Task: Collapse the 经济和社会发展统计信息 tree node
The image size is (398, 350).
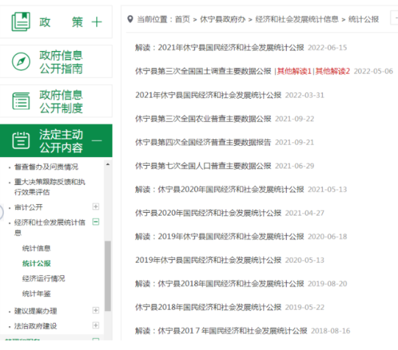Action: (x=96, y=223)
